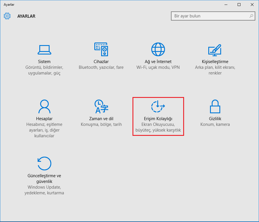Open the Sistem settings icon
Viewport: 259px width, 222px height.
(44, 49)
